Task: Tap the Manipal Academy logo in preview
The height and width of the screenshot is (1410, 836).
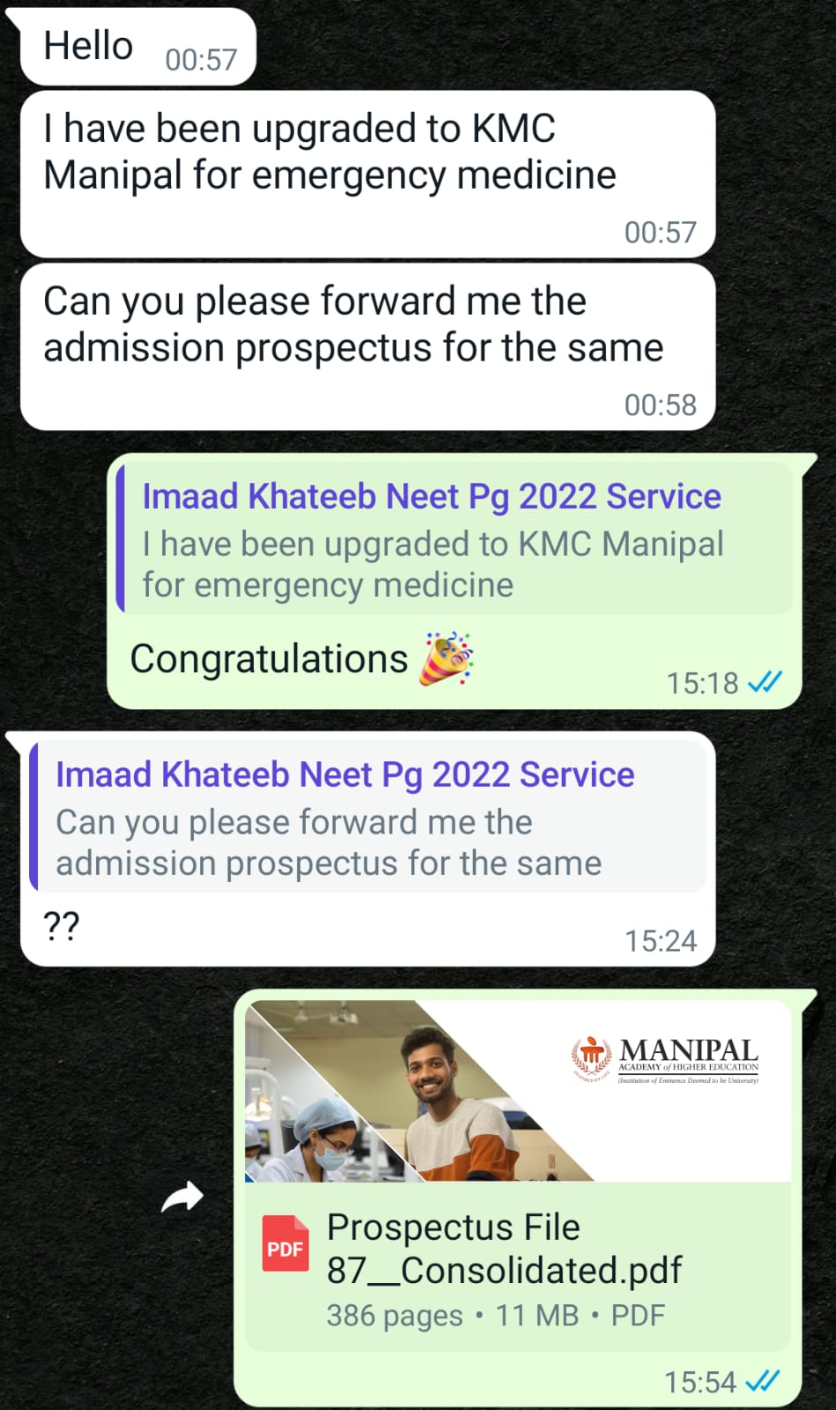Action: pyautogui.click(x=666, y=1060)
